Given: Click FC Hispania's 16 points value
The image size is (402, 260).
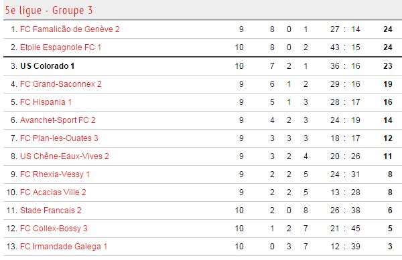Looking at the screenshot, I should tap(388, 102).
